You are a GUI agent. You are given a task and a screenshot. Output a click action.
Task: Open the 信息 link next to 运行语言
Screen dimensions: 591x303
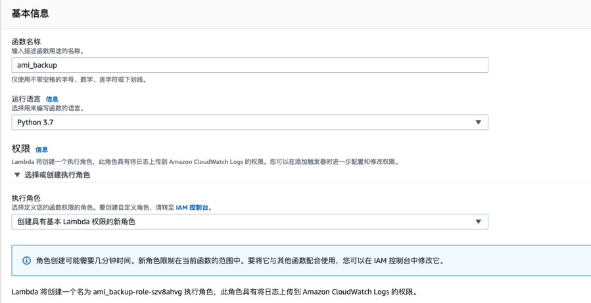tap(52, 99)
